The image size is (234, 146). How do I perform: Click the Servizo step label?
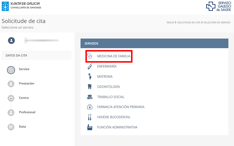[24, 69]
